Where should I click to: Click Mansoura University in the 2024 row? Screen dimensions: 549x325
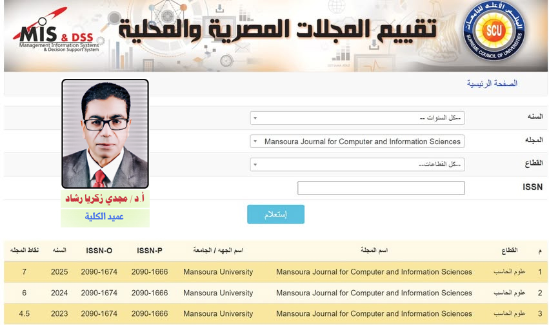coord(218,293)
